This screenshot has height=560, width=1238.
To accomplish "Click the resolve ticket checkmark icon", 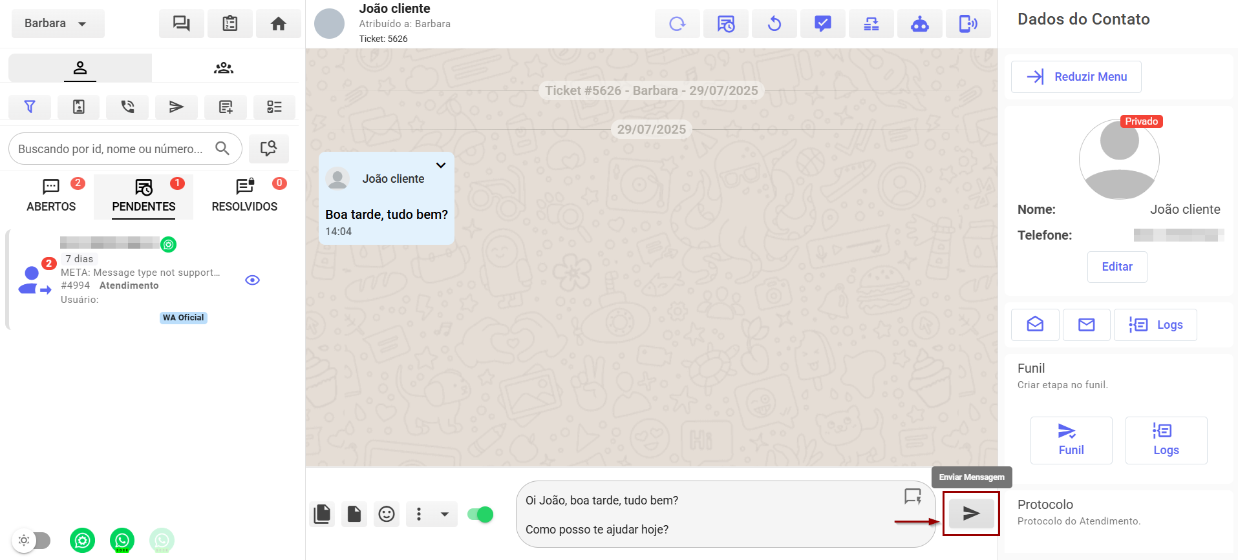I will click(822, 25).
